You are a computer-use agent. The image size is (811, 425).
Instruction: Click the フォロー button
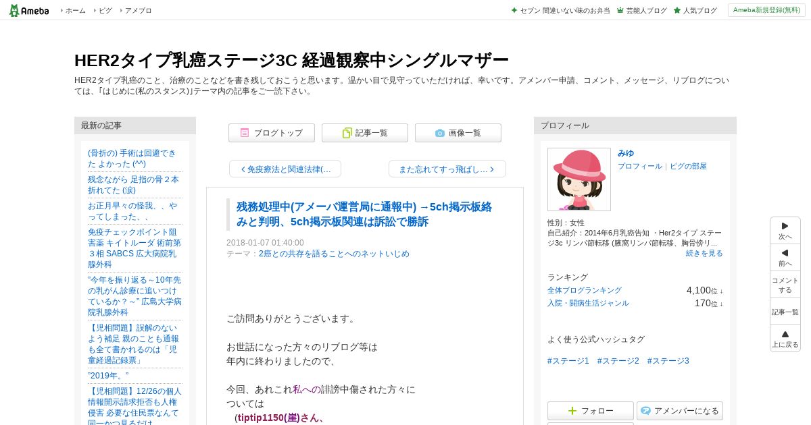tap(591, 411)
